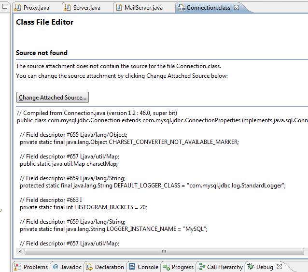
Task: Click the 'public class com.mysql.jdbc.Connection' line
Action: pyautogui.click(x=162, y=120)
